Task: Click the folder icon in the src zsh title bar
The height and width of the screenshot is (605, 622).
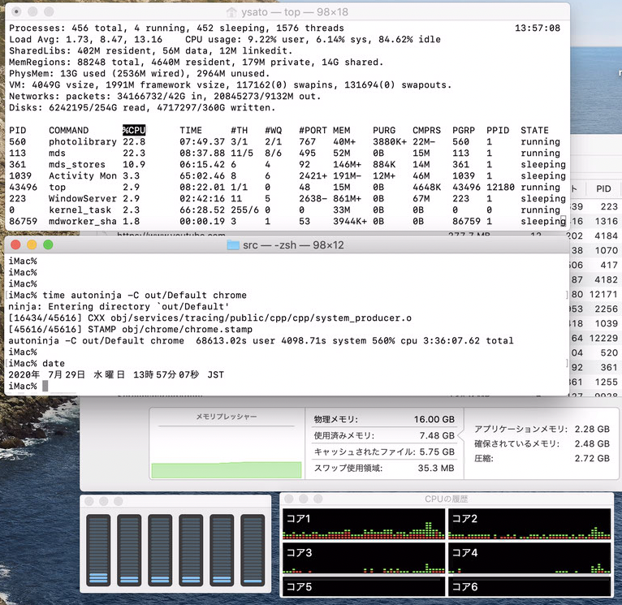Action: pos(233,244)
